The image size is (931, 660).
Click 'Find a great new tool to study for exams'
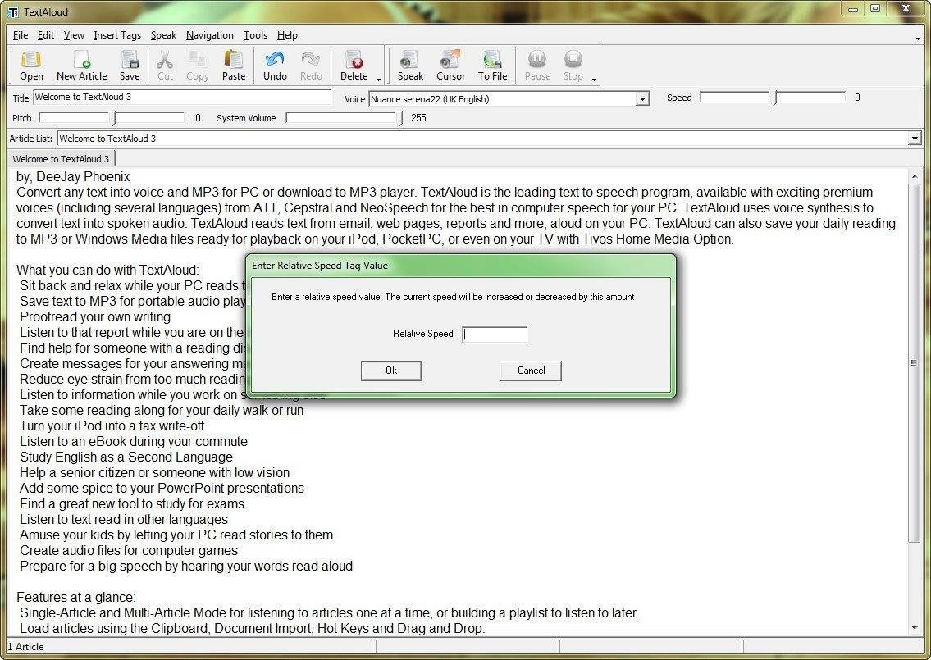[x=132, y=504]
